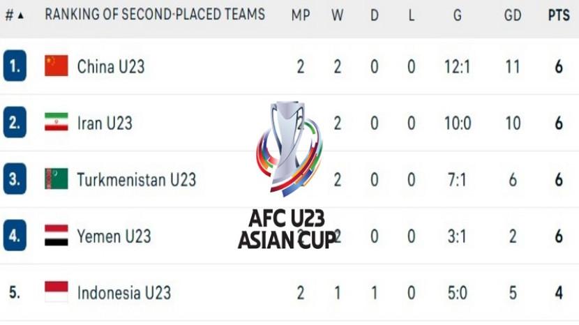Click the Iran flag icon
The width and height of the screenshot is (579, 325).
pyautogui.click(x=57, y=123)
